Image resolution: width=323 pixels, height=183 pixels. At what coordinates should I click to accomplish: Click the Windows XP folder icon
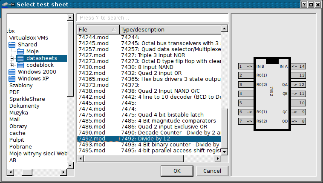[13, 78]
